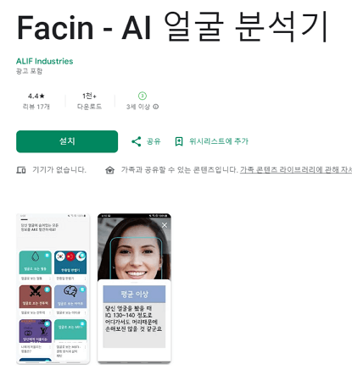Open 가족 콘텐츠 라이브러리 help link
352x375 pixels.
point(296,170)
